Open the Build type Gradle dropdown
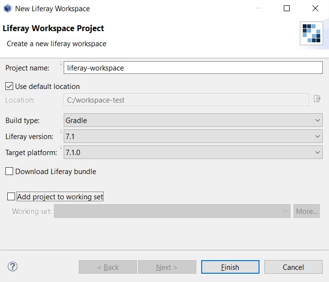This screenshot has width=329, height=282. (x=193, y=120)
